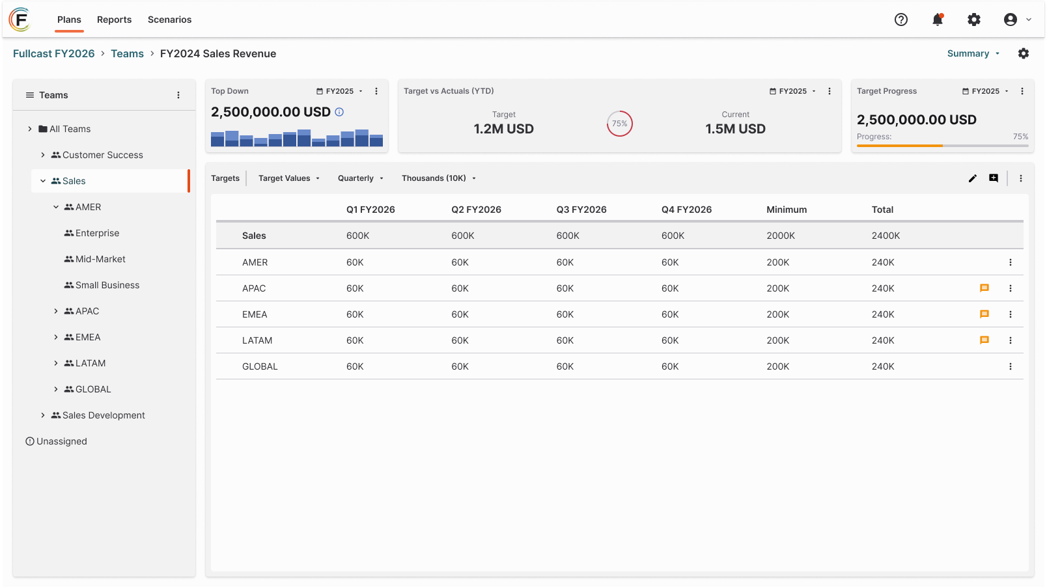1047x587 pixels.
Task: Open EMEA row actions menu
Action: (1011, 314)
